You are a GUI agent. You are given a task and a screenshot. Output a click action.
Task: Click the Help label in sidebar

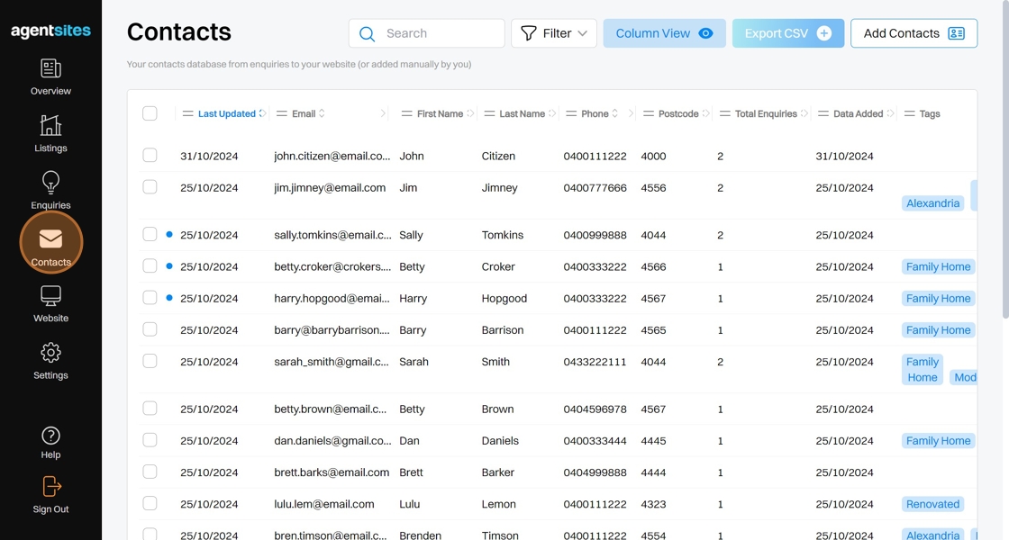(x=50, y=455)
